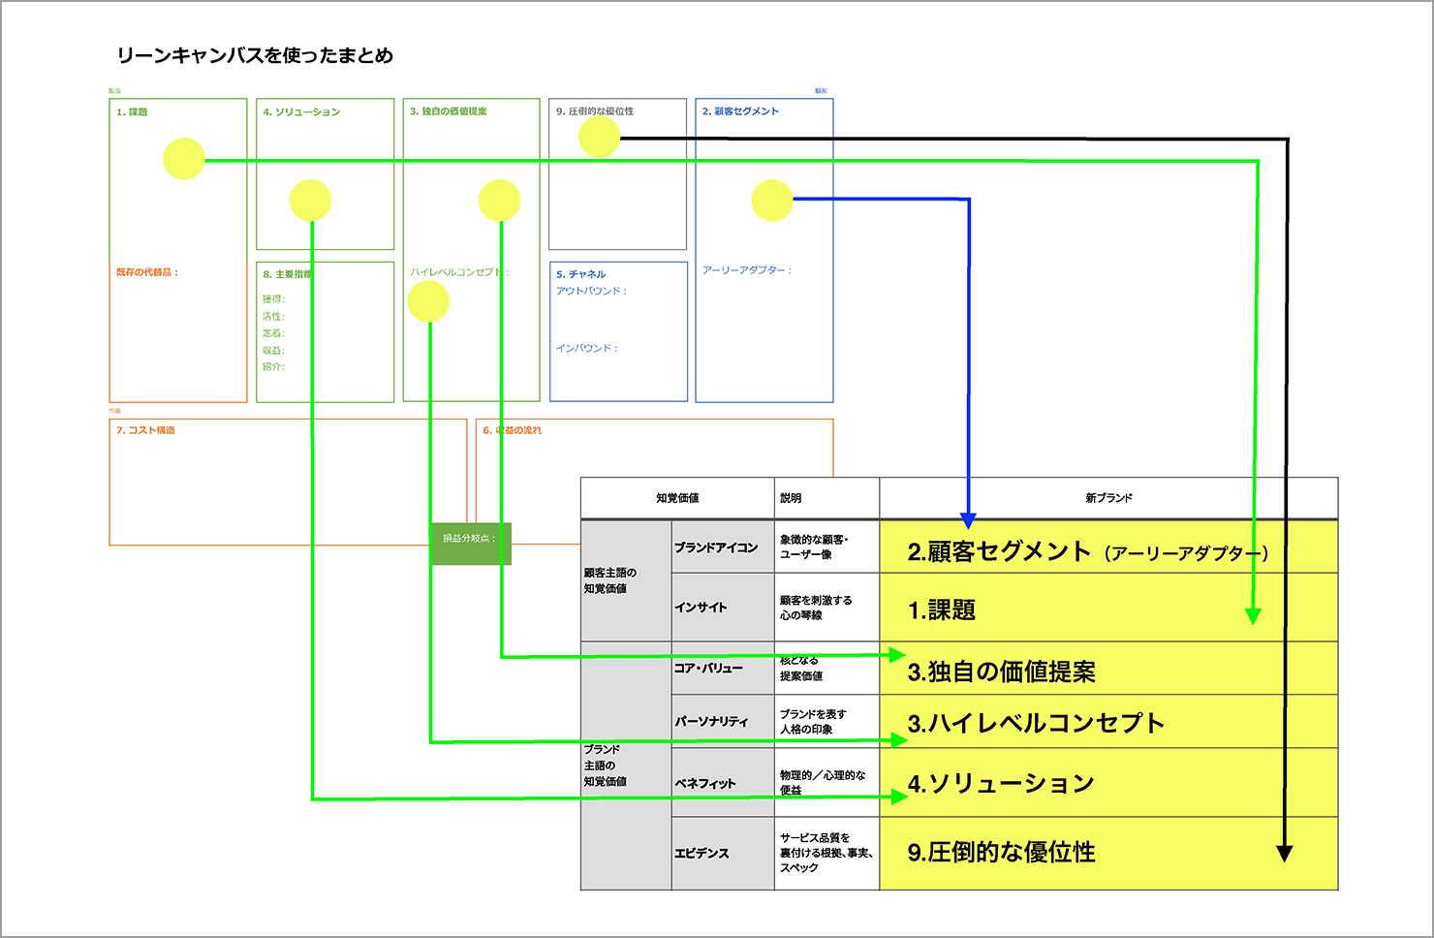Click the '7. コスト構造' box heading
Screen dimensions: 1434x938
click(x=145, y=430)
